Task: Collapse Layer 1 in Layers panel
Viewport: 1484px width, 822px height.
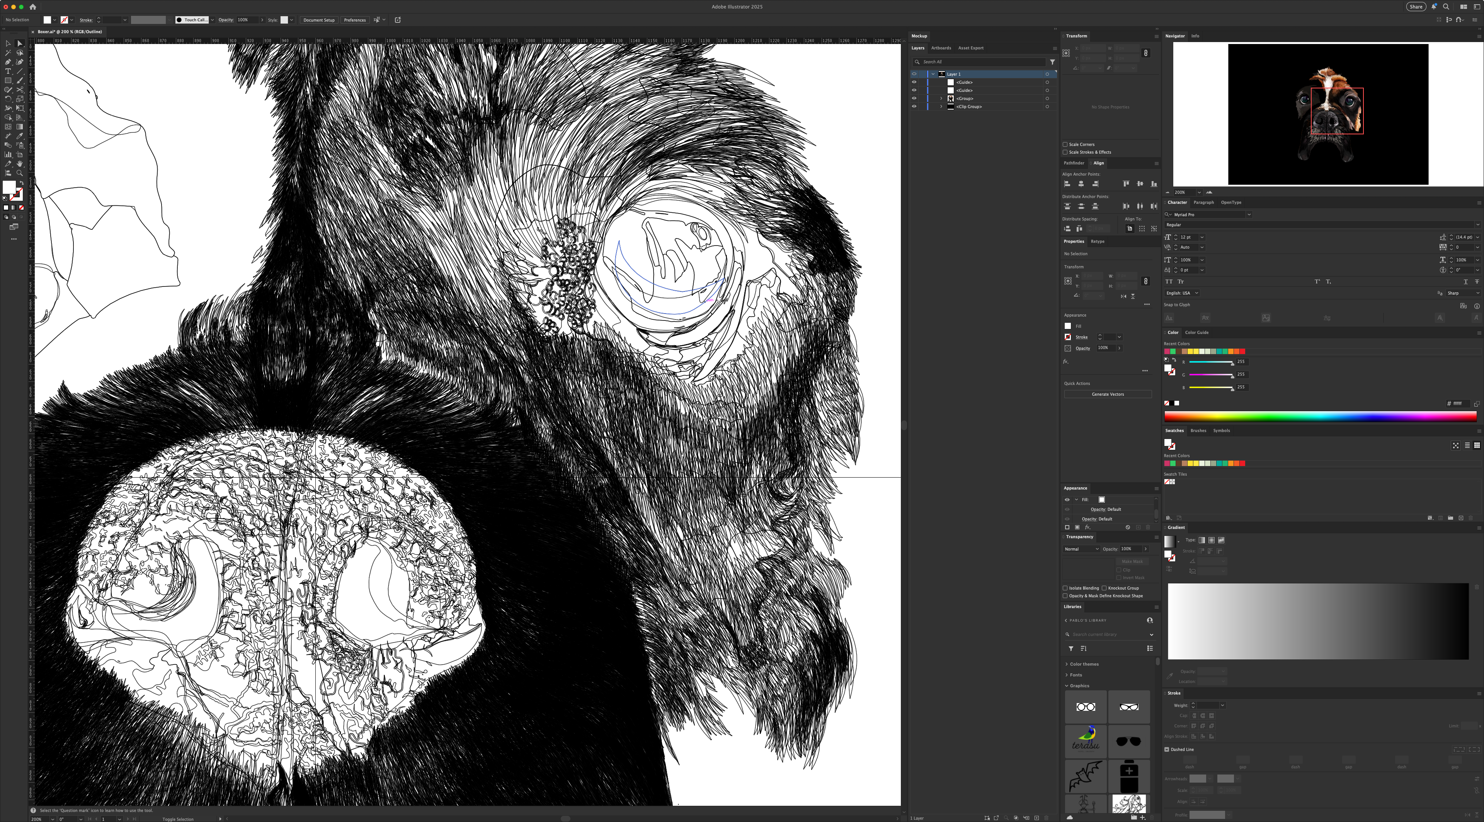Action: 933,74
